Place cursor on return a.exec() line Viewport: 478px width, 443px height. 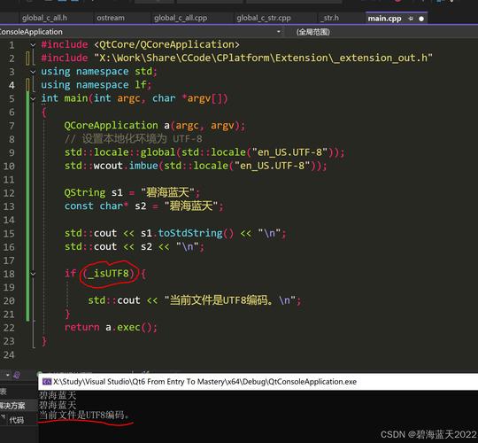coord(111,327)
